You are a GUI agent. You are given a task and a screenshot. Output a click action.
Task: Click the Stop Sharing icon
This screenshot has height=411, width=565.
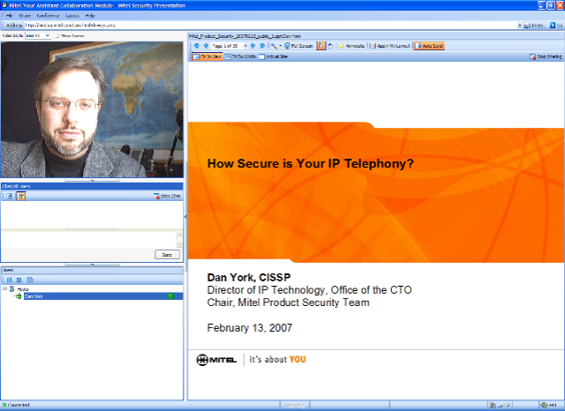coord(545,56)
